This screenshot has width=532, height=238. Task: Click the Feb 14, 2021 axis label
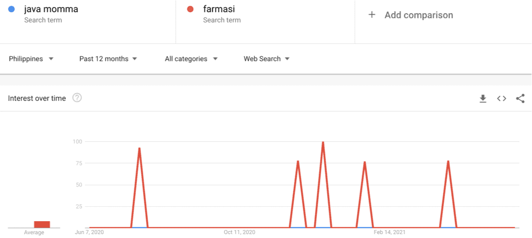pos(389,232)
